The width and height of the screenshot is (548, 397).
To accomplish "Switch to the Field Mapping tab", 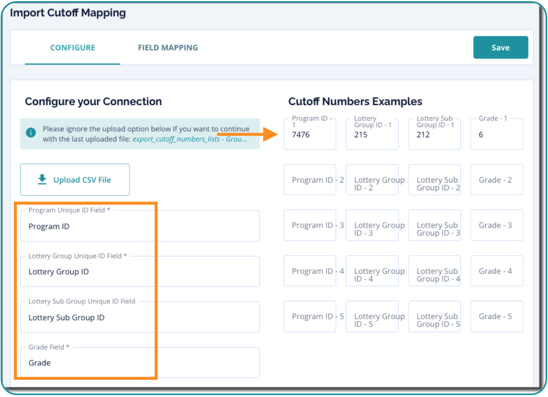I will (x=168, y=48).
